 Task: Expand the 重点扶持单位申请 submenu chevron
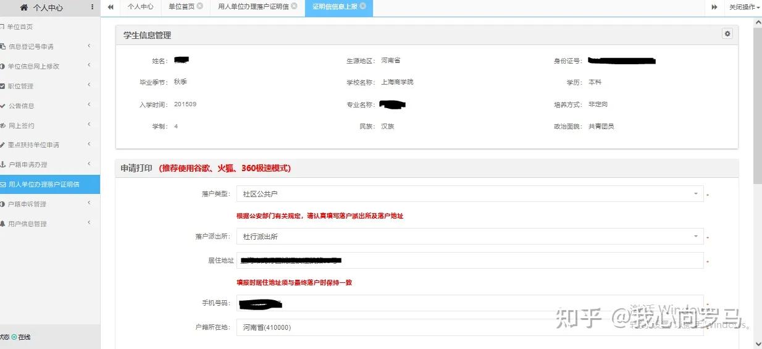(x=90, y=144)
